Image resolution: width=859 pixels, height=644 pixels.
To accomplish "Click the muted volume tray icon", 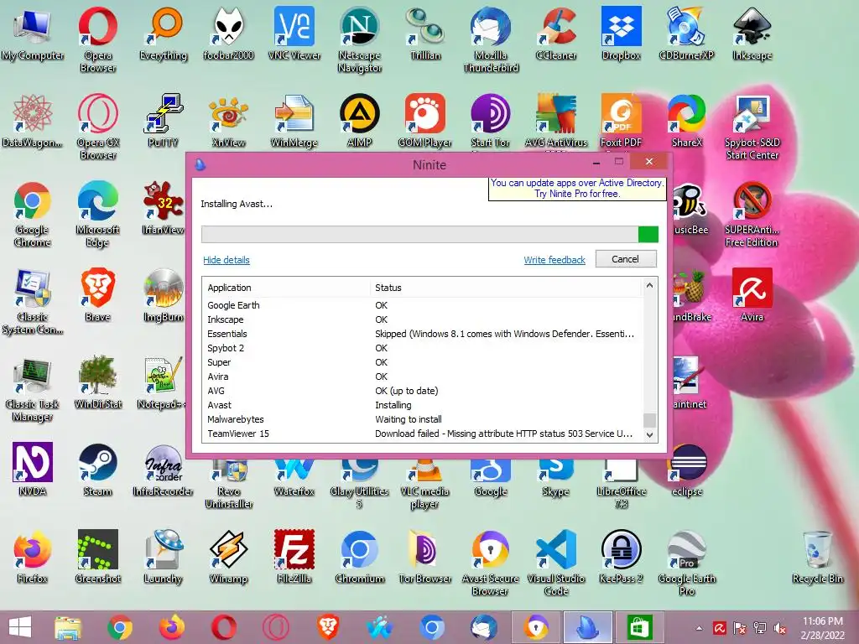I will tap(779, 628).
